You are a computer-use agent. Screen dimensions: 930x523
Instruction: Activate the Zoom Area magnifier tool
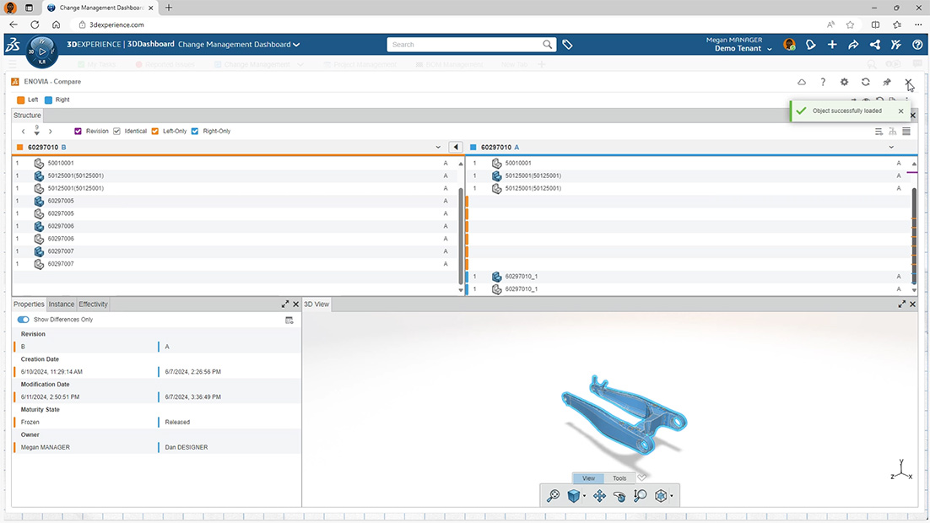coord(639,495)
